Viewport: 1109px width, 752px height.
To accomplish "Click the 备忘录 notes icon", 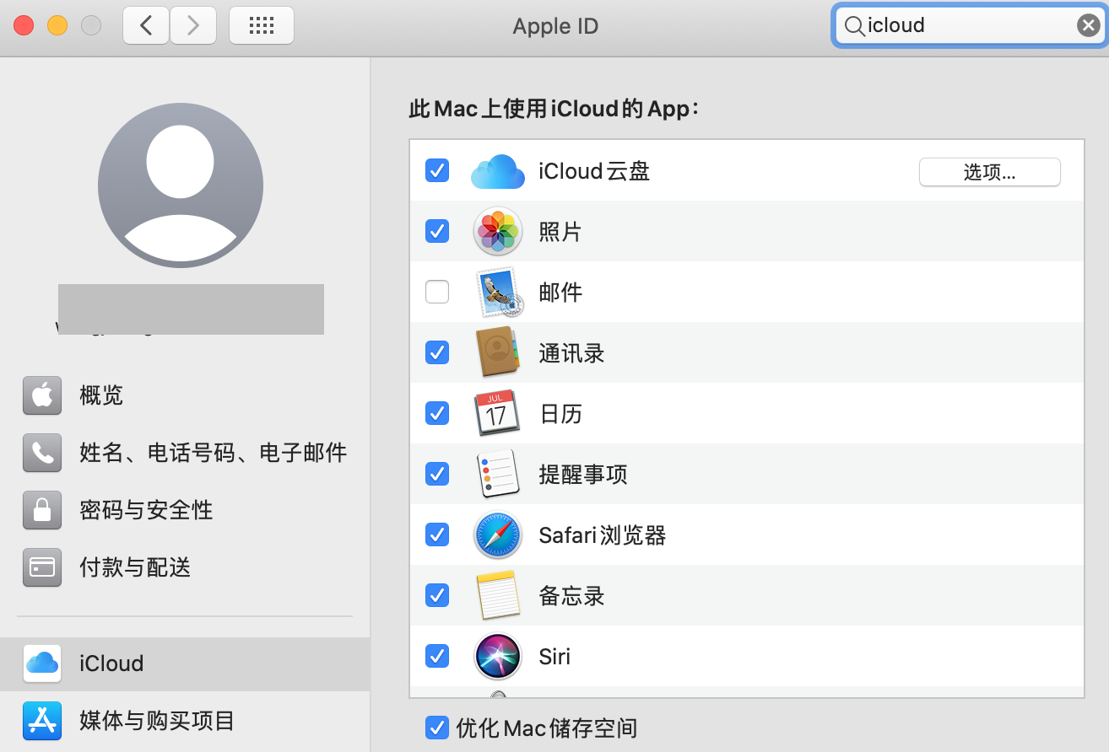I will pyautogui.click(x=497, y=595).
